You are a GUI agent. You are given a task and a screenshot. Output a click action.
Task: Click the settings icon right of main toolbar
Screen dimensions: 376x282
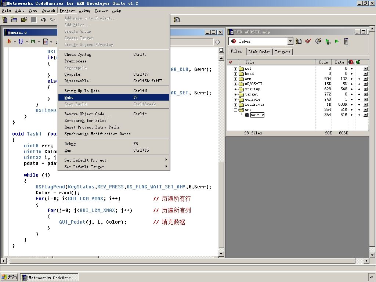(177, 20)
